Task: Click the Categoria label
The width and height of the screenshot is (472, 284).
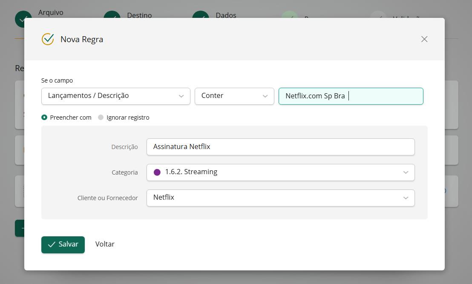Action: (125, 172)
